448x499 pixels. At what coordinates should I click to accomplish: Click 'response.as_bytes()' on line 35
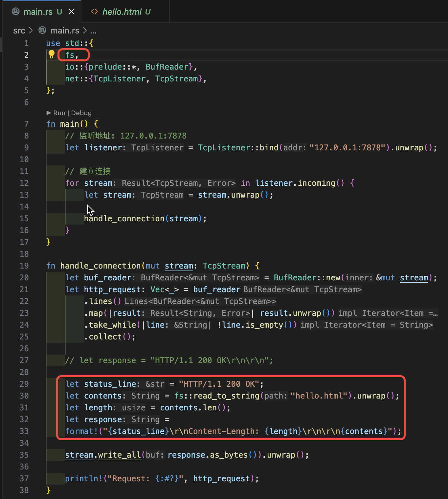point(212,455)
